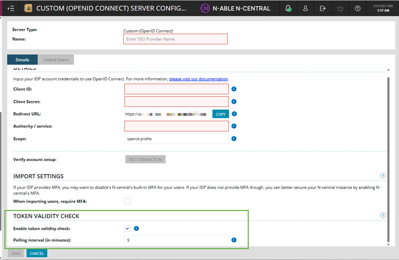Collapse the navigation menu with the arrow icon

pos(11,8)
